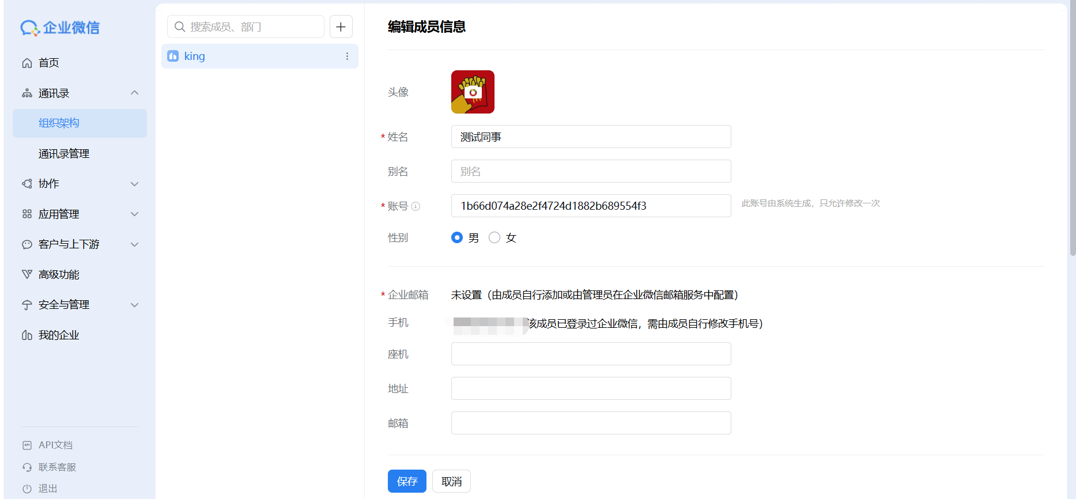Click the 安全与管理 umbrella icon
1076x499 pixels.
[27, 305]
